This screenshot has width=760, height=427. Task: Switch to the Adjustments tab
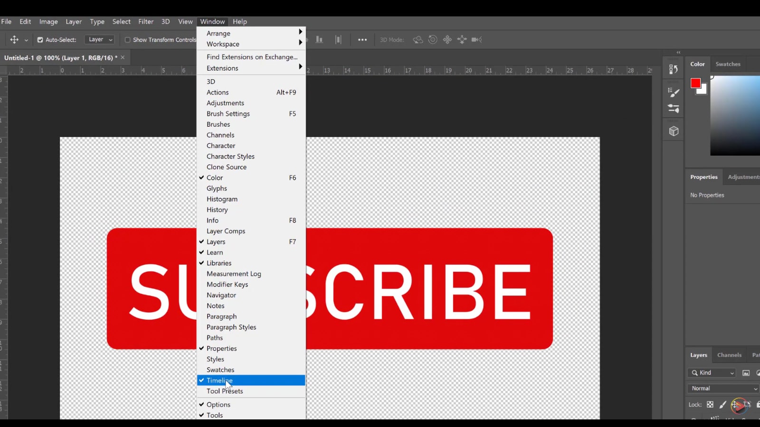click(744, 177)
